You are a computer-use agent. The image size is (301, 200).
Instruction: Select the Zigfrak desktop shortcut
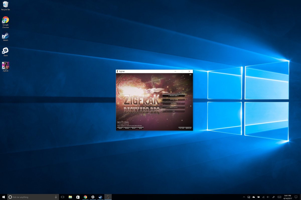[x=6, y=67]
